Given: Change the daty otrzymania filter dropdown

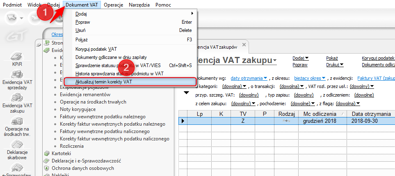Looking at the screenshot, I should (x=249, y=78).
